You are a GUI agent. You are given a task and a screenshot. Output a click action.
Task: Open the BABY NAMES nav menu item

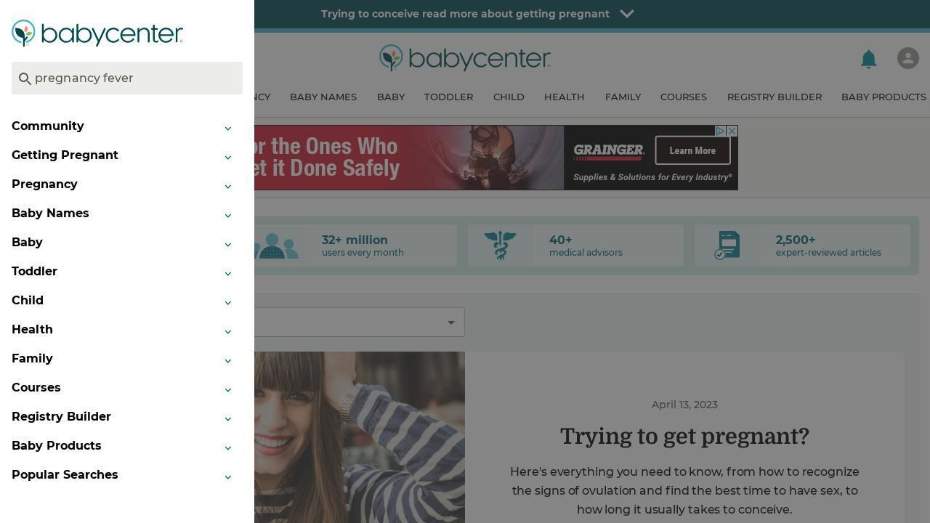[323, 97]
